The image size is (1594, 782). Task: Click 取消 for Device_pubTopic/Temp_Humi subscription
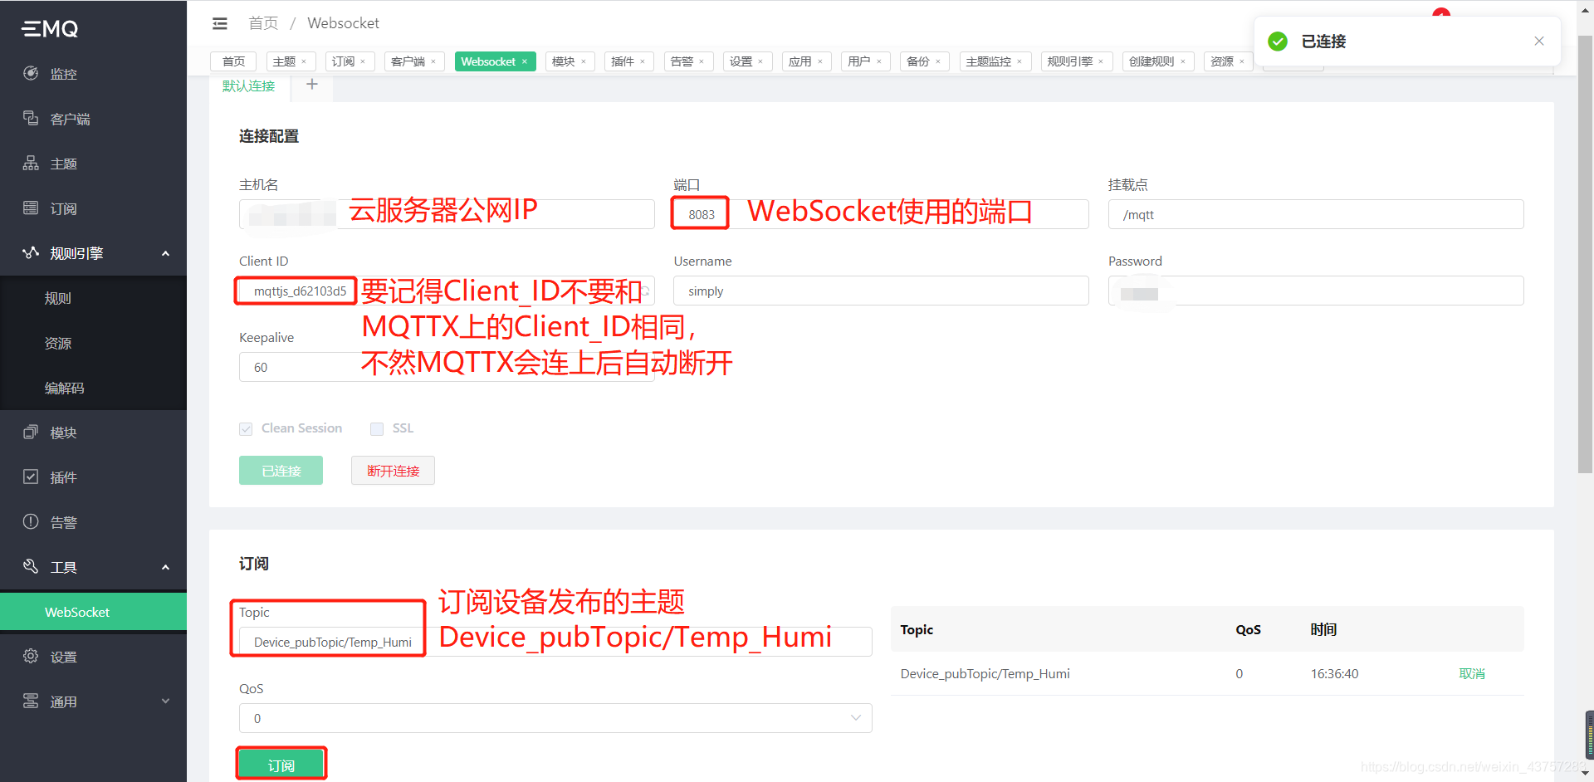(1472, 673)
